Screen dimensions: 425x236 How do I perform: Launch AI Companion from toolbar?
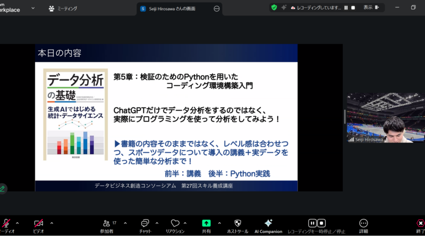point(268,226)
